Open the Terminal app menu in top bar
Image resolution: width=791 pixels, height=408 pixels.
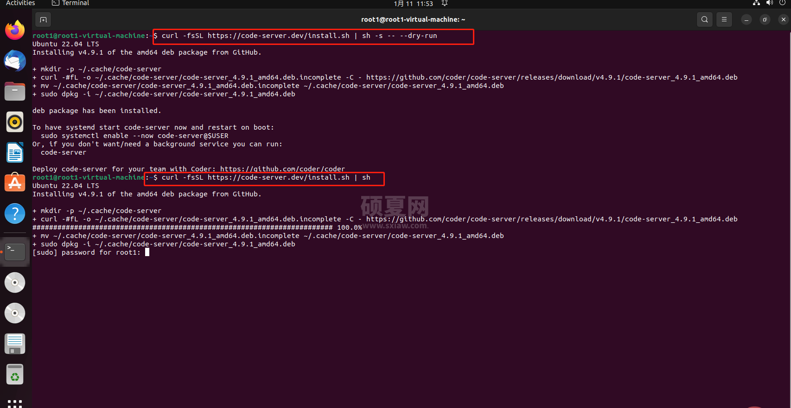[x=70, y=3]
